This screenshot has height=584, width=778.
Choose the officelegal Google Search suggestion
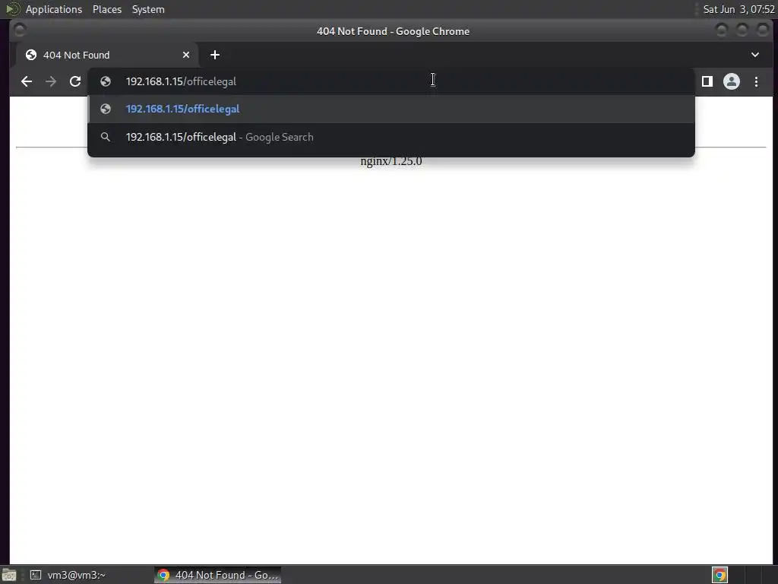[391, 137]
